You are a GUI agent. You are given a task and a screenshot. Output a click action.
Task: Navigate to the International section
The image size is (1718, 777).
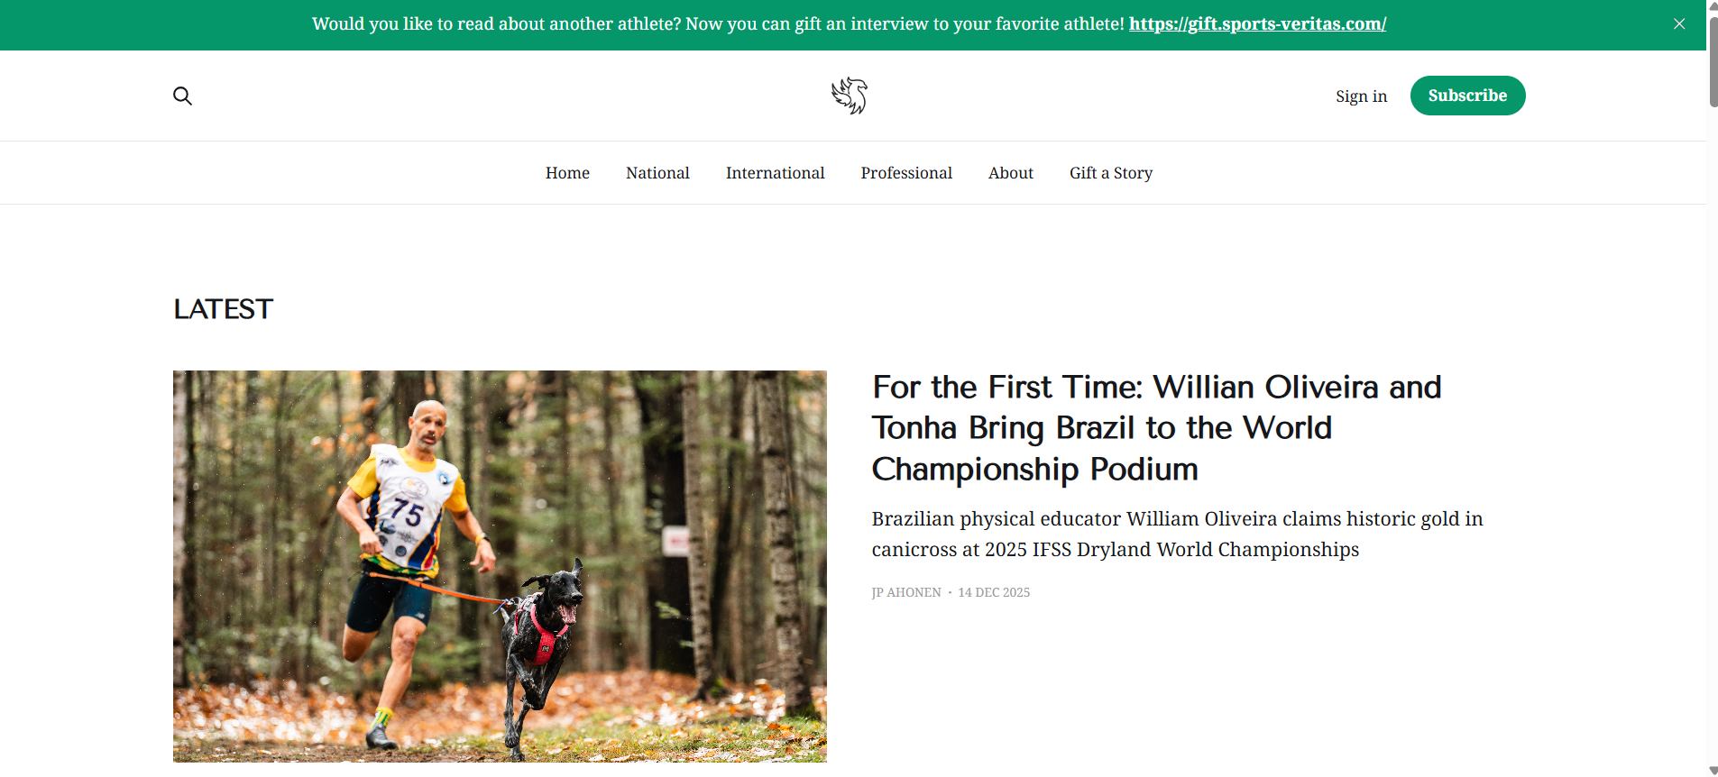pyautogui.click(x=775, y=173)
